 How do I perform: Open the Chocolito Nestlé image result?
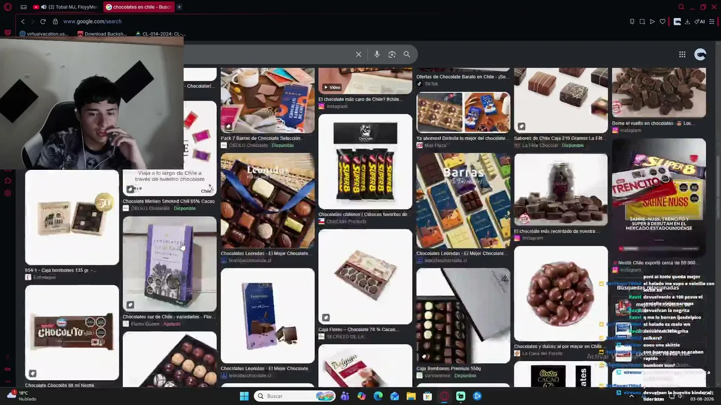72,333
